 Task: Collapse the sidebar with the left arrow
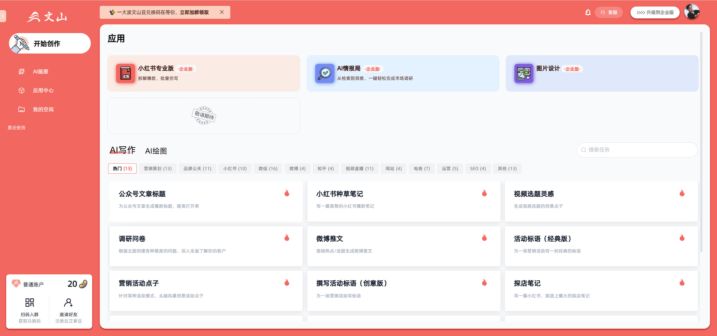[x=3, y=16]
